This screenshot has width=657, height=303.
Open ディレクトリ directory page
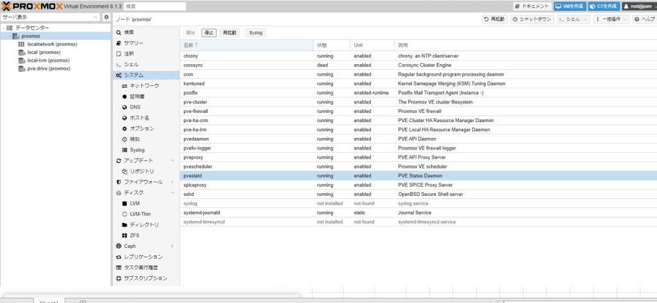[x=146, y=225]
